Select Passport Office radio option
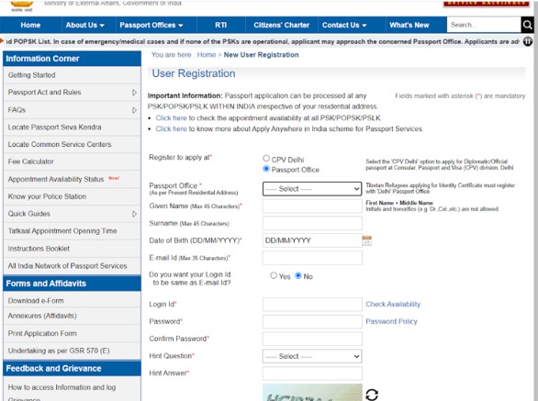The height and width of the screenshot is (401, 538). 266,169
